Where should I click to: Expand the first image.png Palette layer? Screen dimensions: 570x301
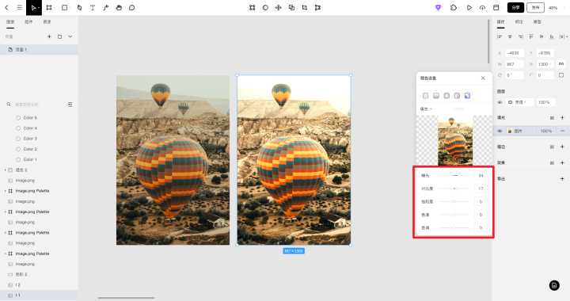[x=6, y=191]
